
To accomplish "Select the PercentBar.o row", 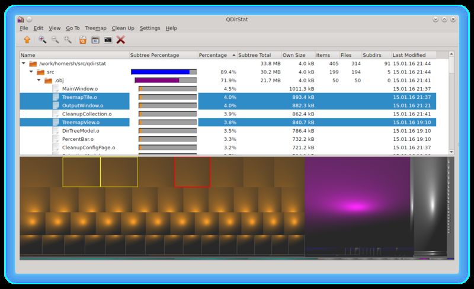I will (228, 139).
